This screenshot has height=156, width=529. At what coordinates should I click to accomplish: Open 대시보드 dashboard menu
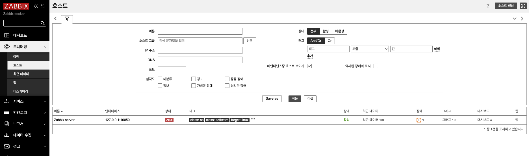click(x=25, y=35)
